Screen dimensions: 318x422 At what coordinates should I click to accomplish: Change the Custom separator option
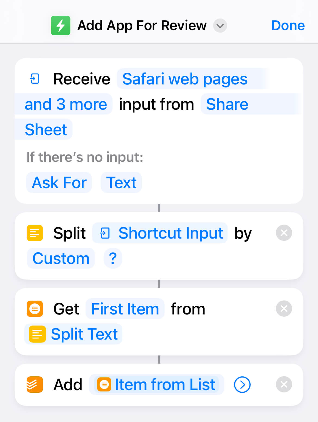click(x=61, y=258)
